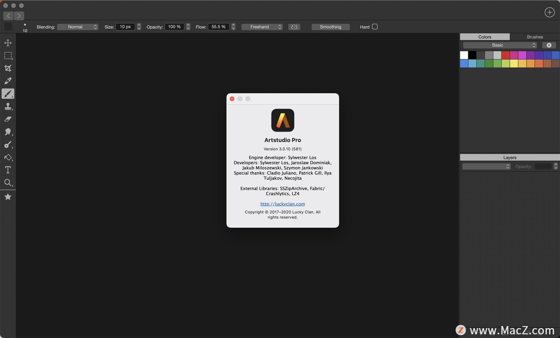Image resolution: width=560 pixels, height=338 pixels.
Task: Switch to the Brushes tab
Action: 535,37
